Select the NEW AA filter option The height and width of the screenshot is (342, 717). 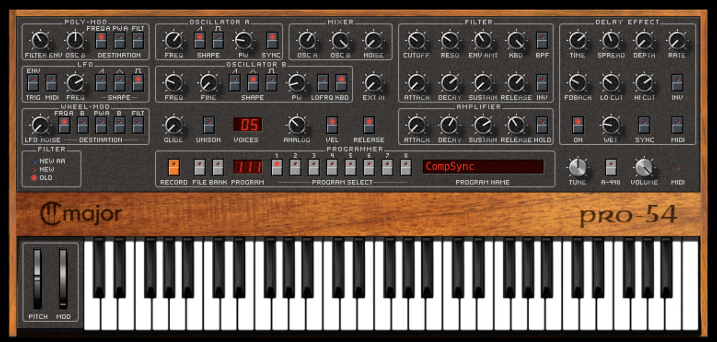[34, 161]
